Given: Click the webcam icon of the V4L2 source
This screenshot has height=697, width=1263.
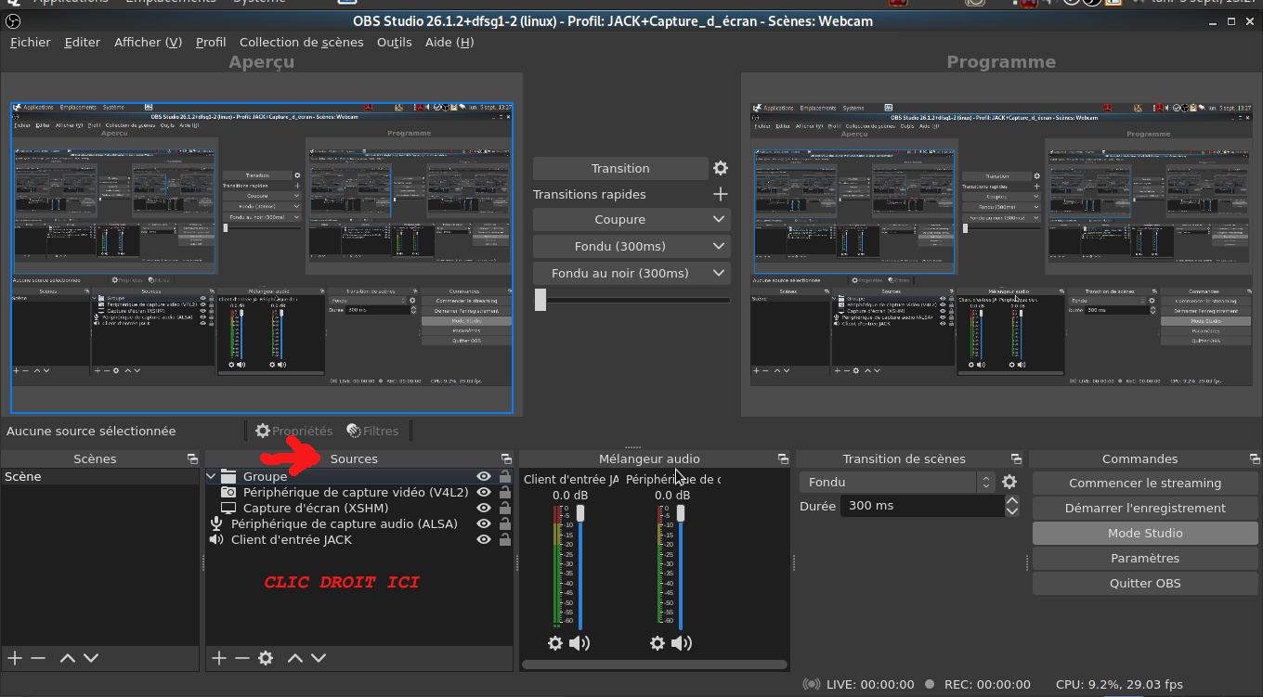Looking at the screenshot, I should pyautogui.click(x=228, y=493).
